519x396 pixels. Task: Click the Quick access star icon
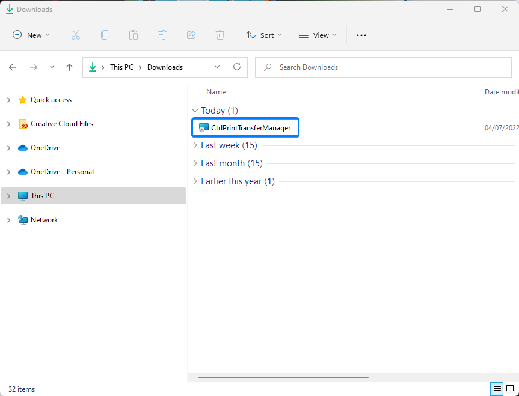[23, 100]
